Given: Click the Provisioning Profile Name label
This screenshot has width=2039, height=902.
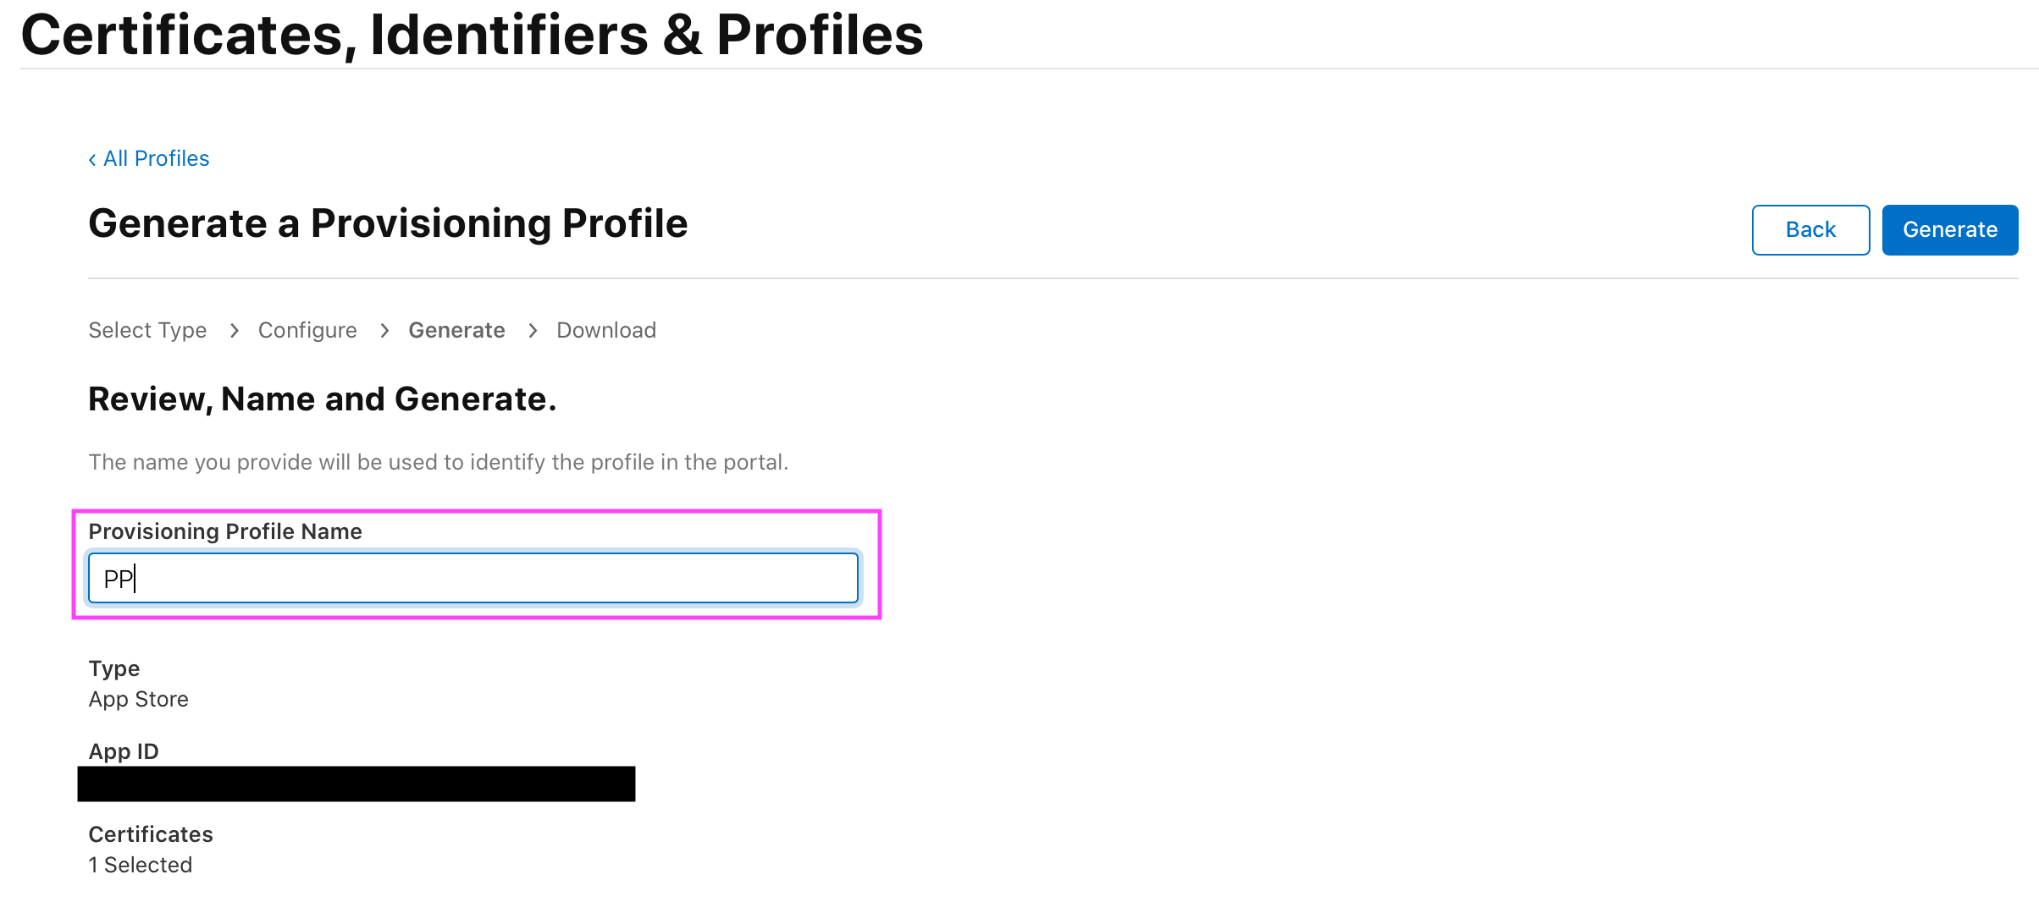Looking at the screenshot, I should (x=225, y=531).
